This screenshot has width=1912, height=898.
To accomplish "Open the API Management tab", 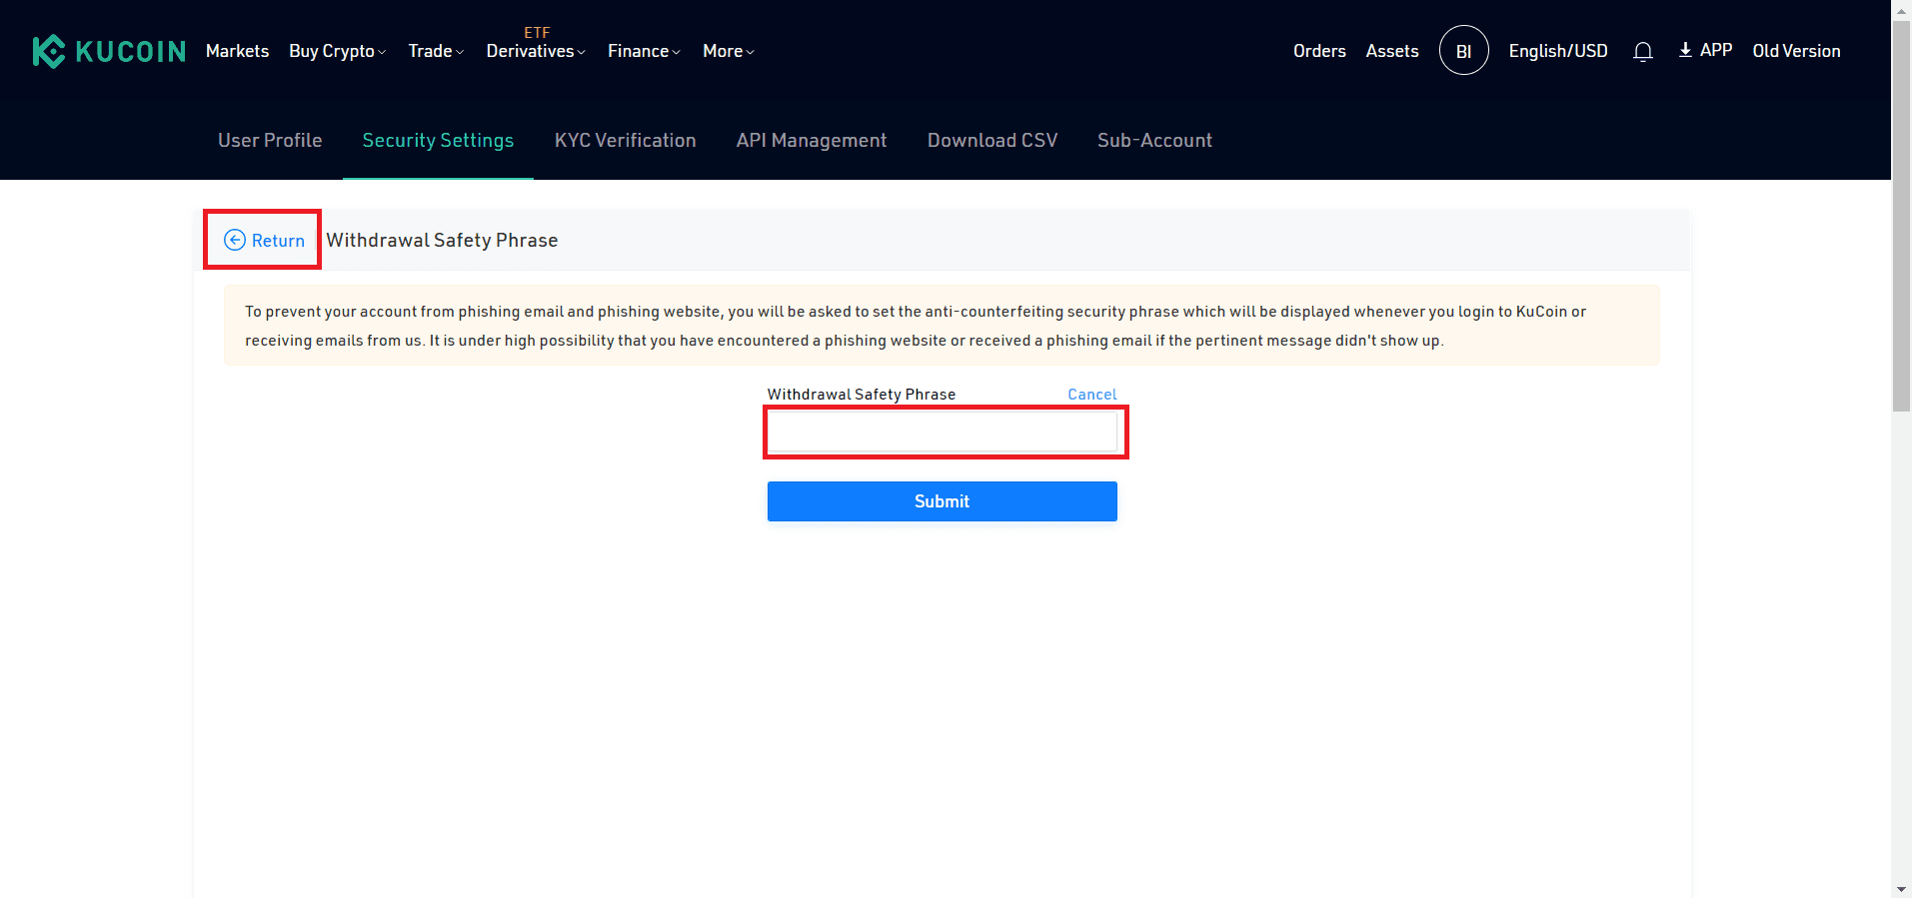I will point(812,140).
